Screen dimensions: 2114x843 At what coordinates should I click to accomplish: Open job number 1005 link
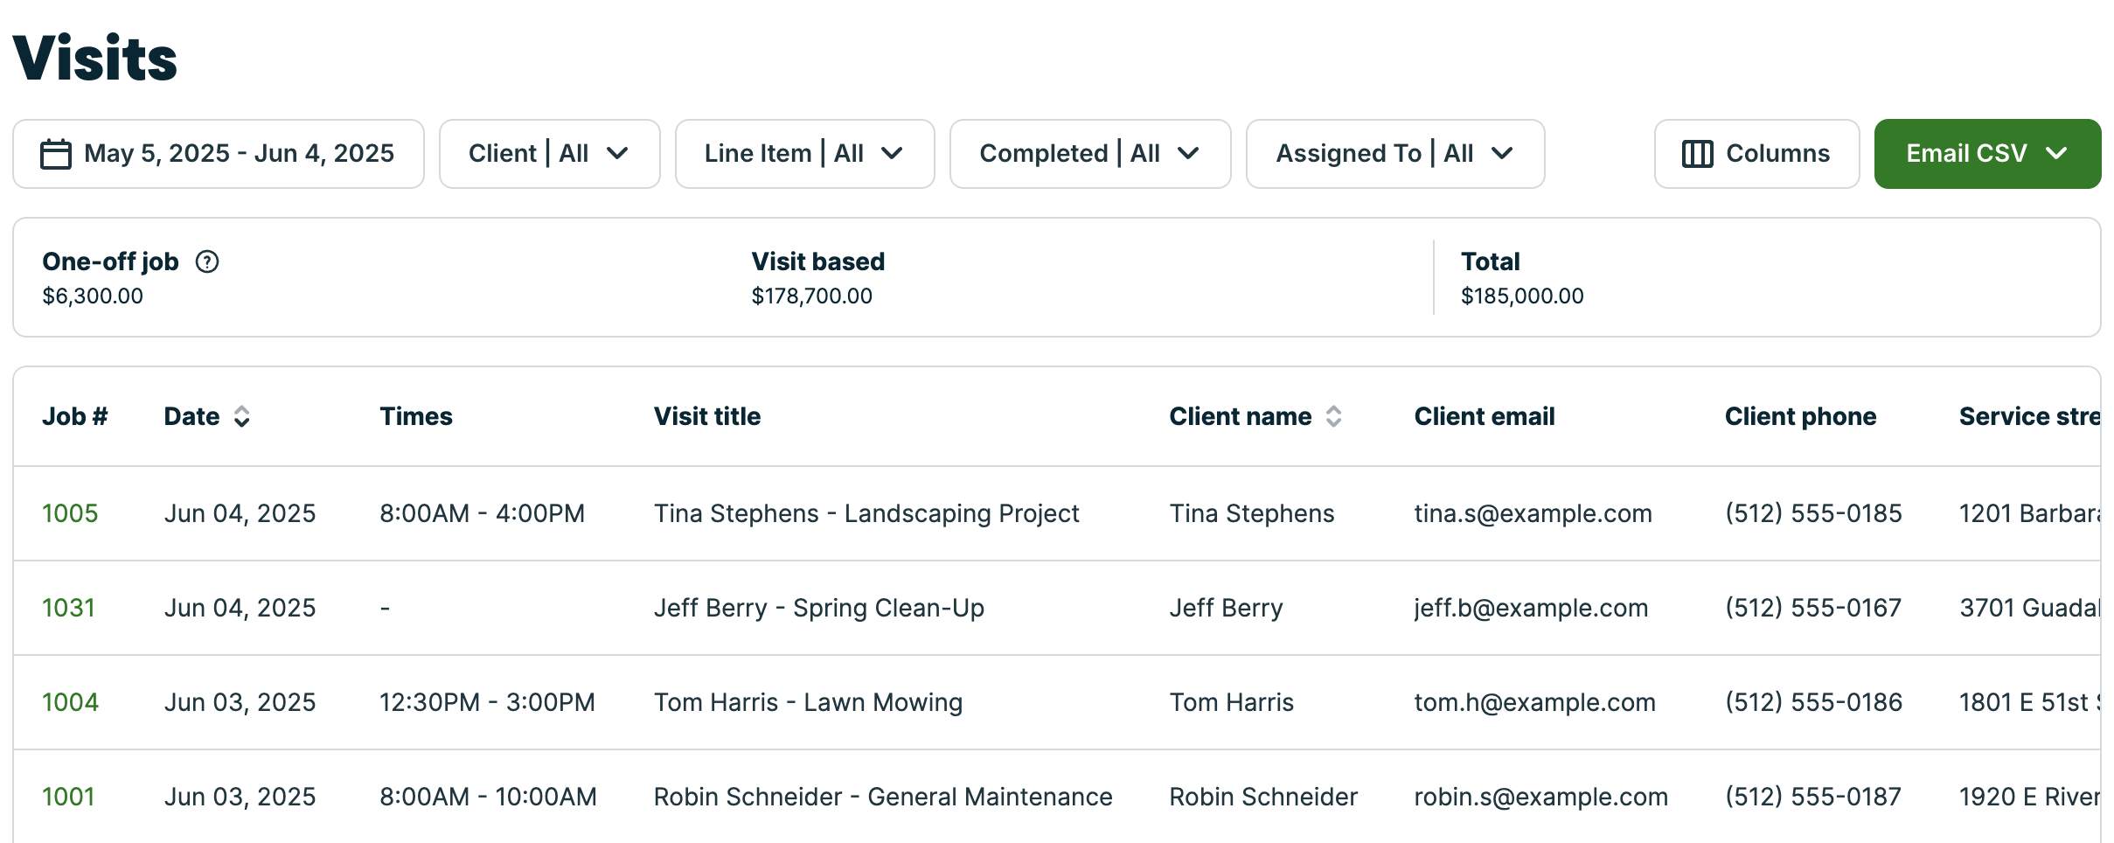point(70,513)
